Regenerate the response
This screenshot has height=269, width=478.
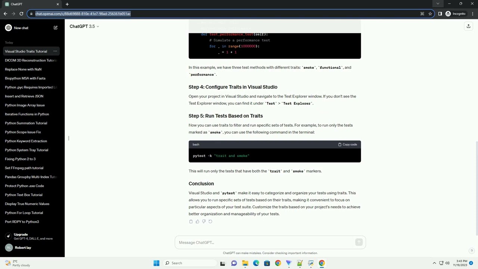(210, 222)
